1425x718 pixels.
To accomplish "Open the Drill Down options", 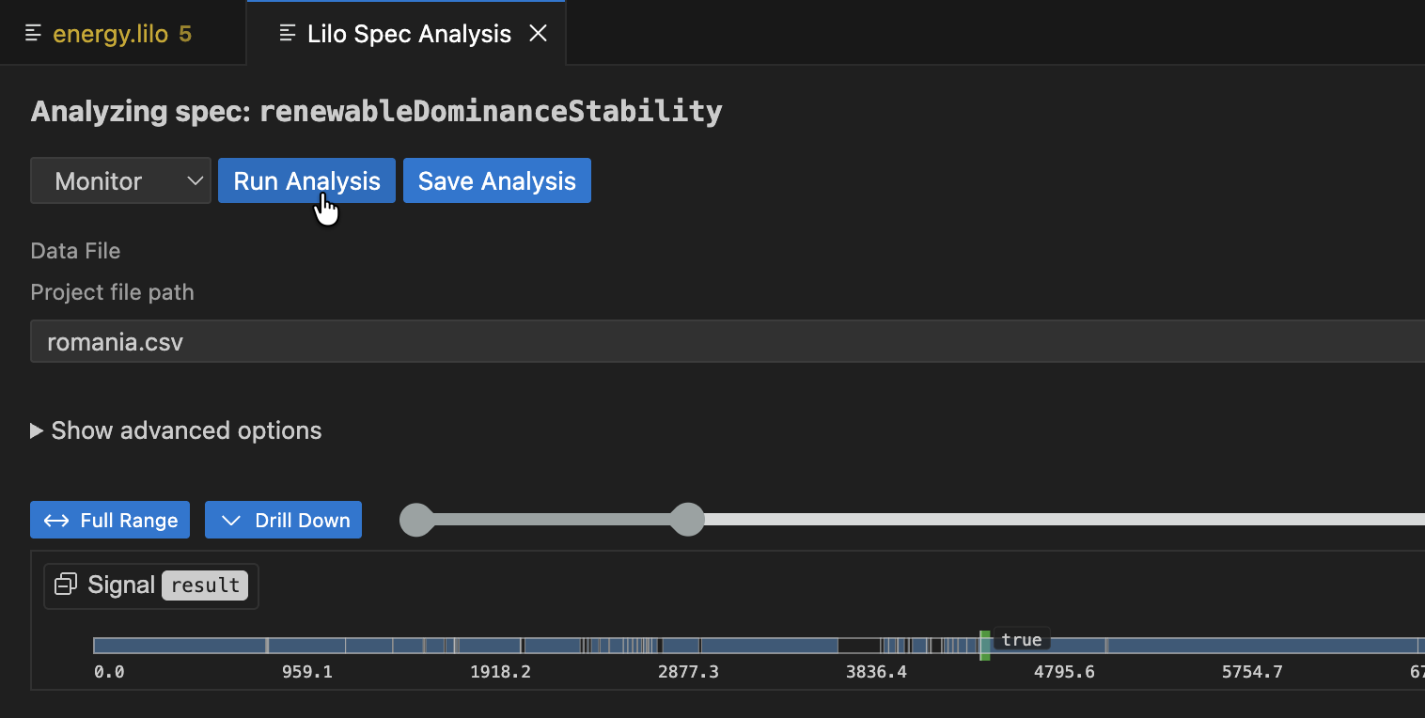I will click(x=283, y=520).
